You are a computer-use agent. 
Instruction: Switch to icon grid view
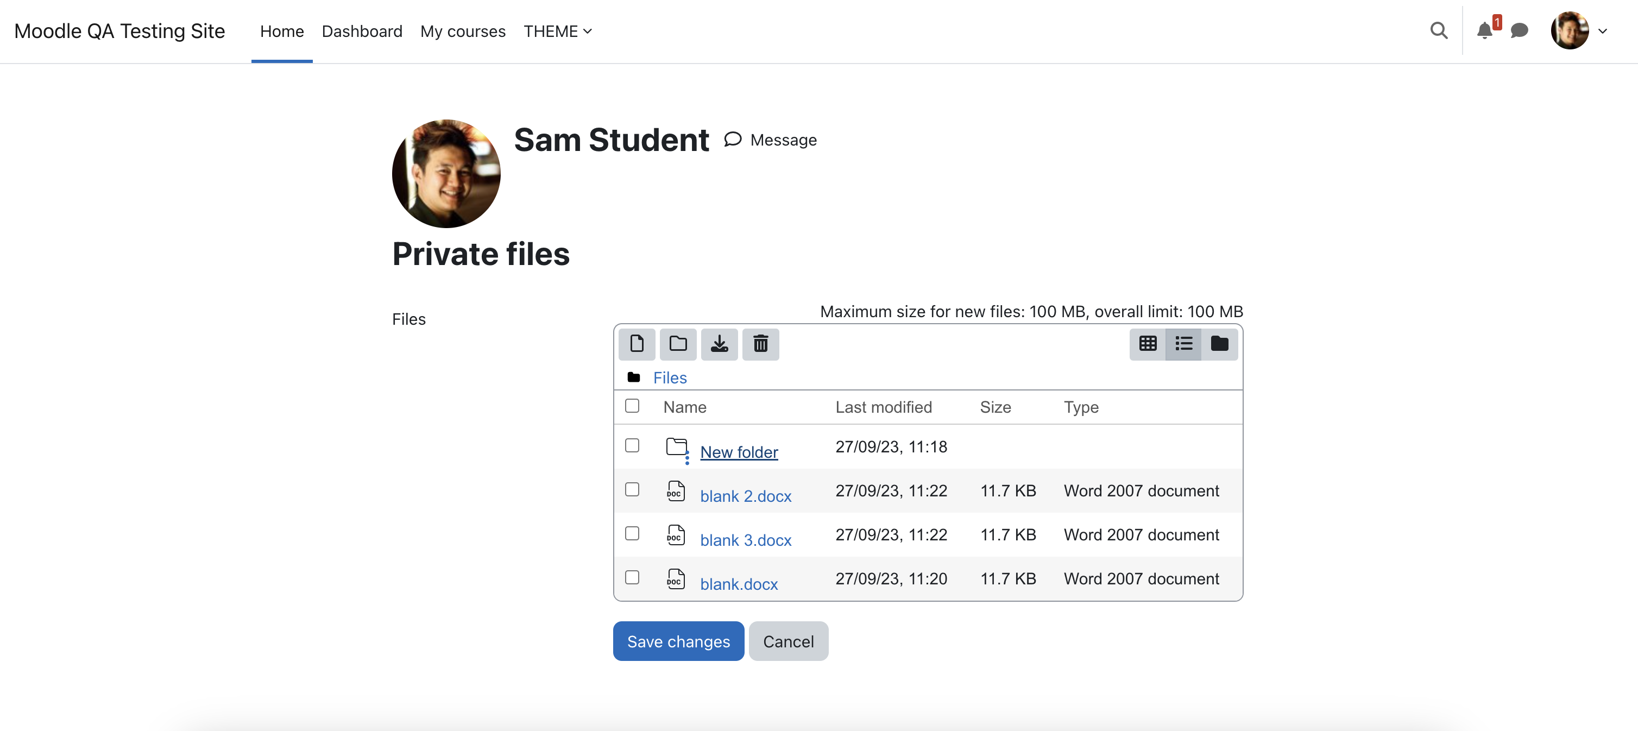[x=1148, y=344]
